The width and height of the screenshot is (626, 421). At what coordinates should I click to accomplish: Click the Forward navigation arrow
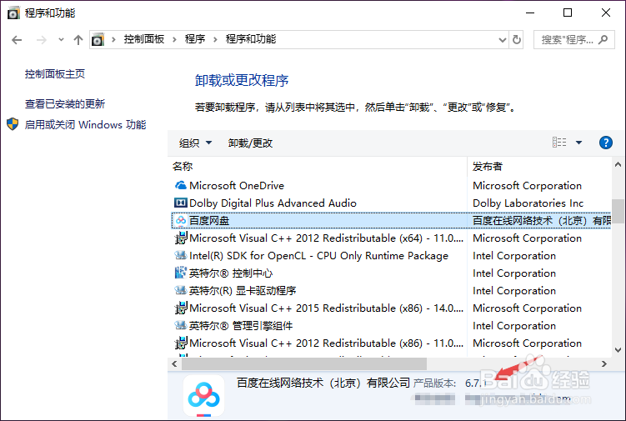pyautogui.click(x=42, y=40)
